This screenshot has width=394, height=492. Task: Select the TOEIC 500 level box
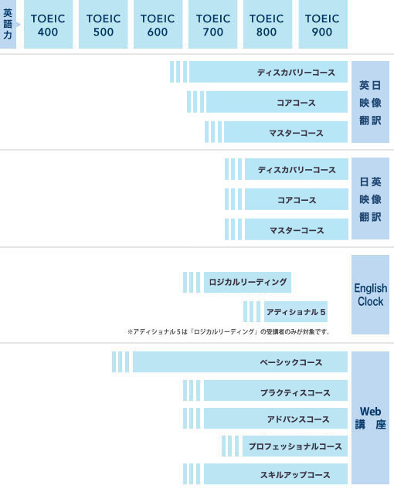[104, 24]
